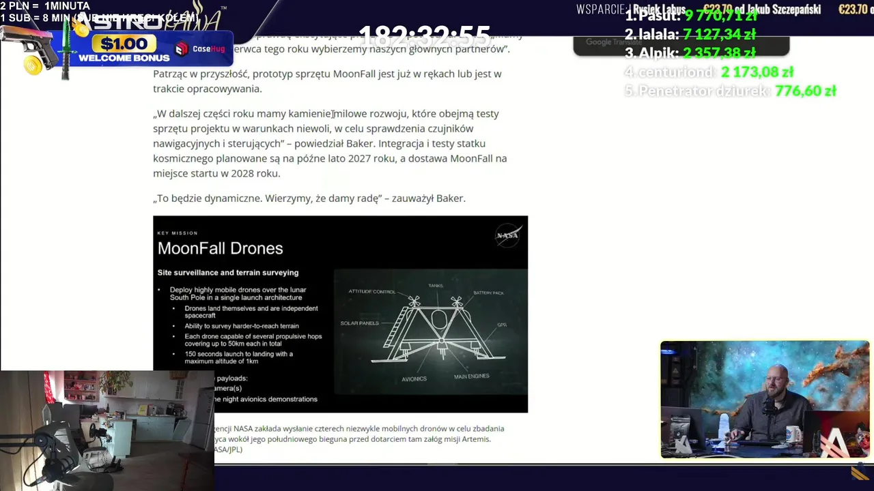Click the 182:32:55 stream countdown timer

click(x=423, y=35)
